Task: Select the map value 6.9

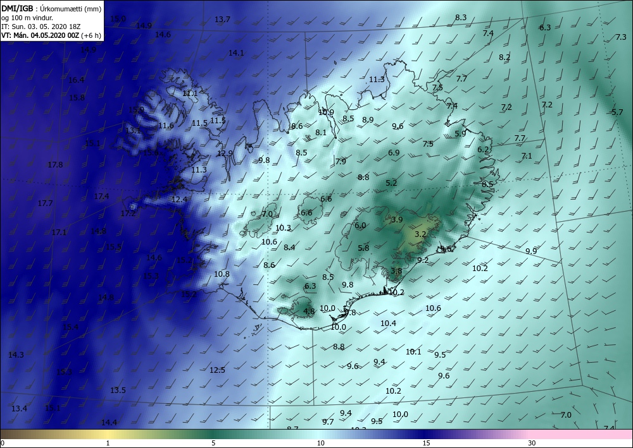Action: [x=394, y=153]
